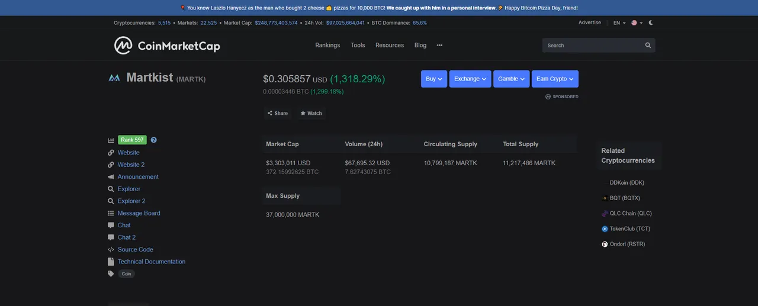Click the $67,695.32 USD volume value
Screen dimensions: 758x306
coord(367,163)
